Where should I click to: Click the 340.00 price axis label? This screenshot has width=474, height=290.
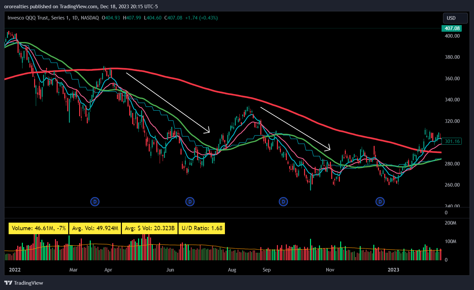(452, 100)
